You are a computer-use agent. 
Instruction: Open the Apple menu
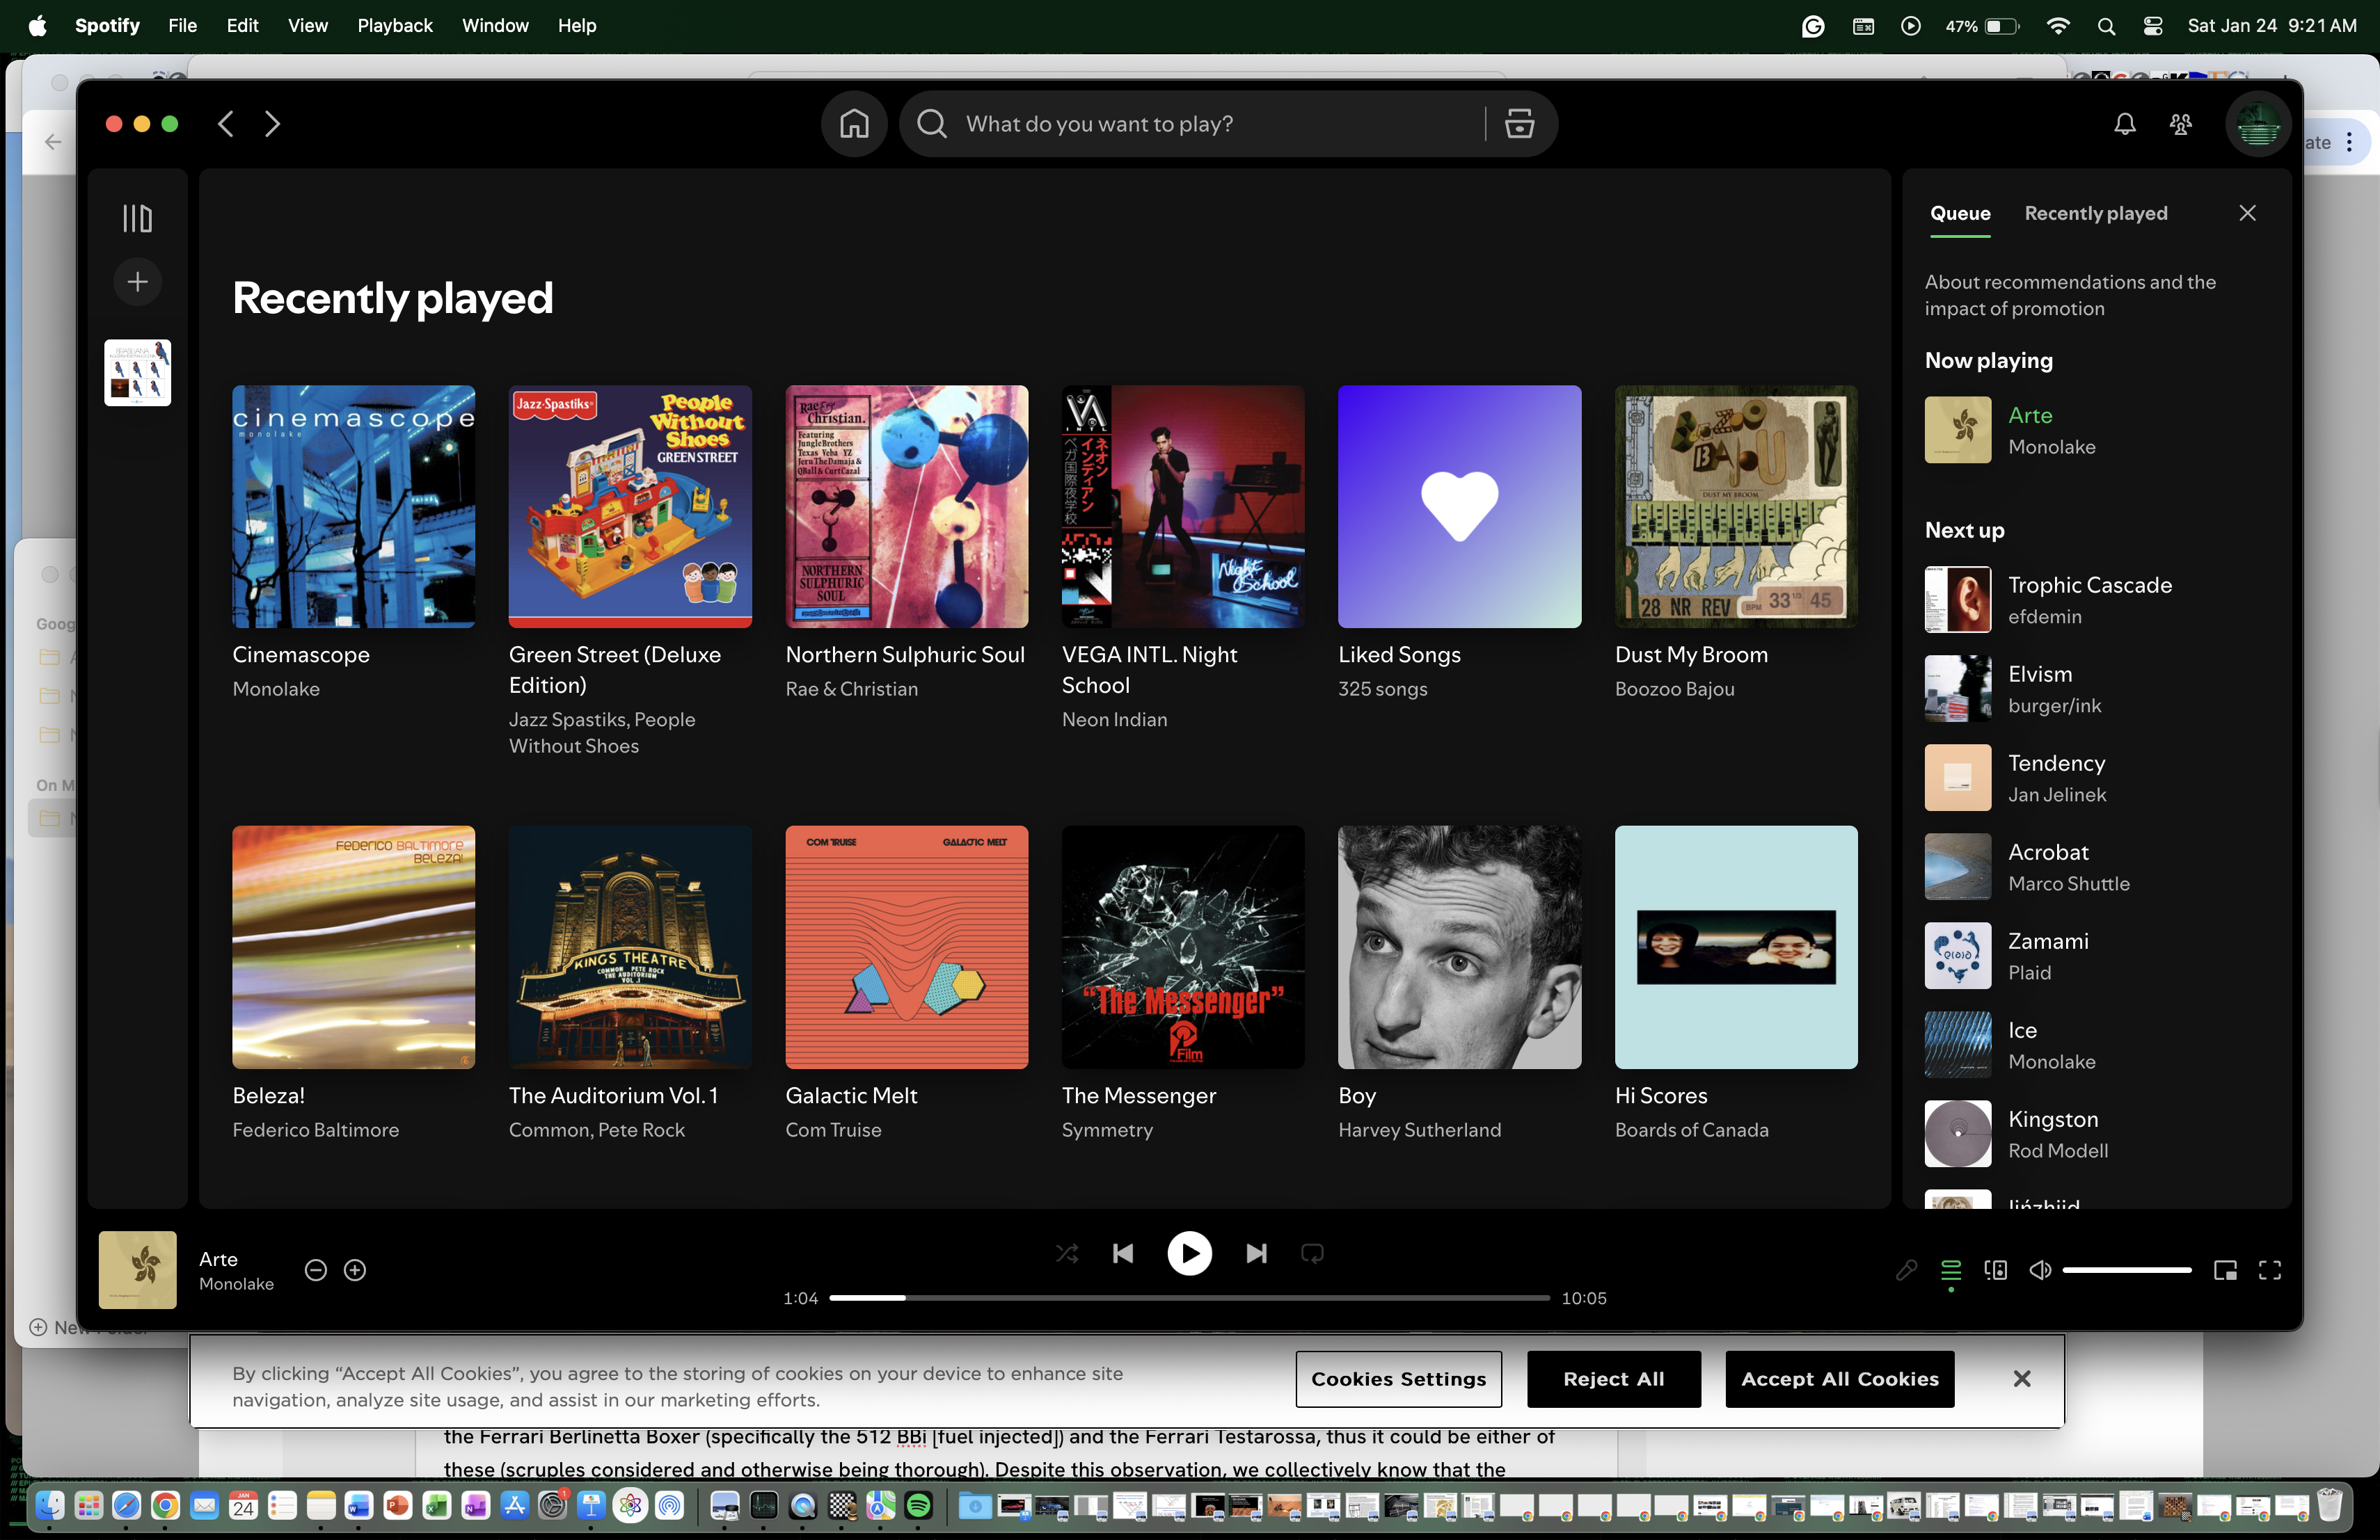coord(37,25)
